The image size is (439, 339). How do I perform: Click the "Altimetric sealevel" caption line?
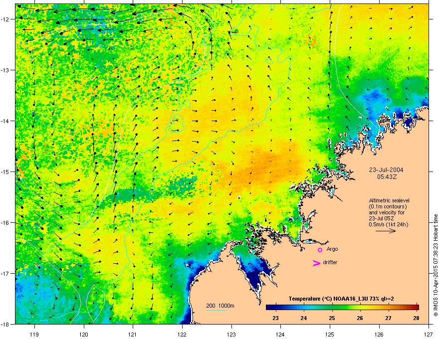coord(389,200)
